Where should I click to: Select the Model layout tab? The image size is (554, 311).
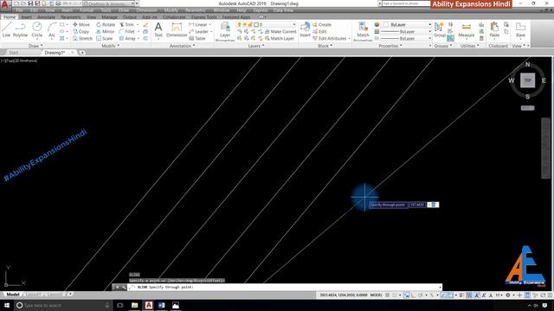[13, 295]
